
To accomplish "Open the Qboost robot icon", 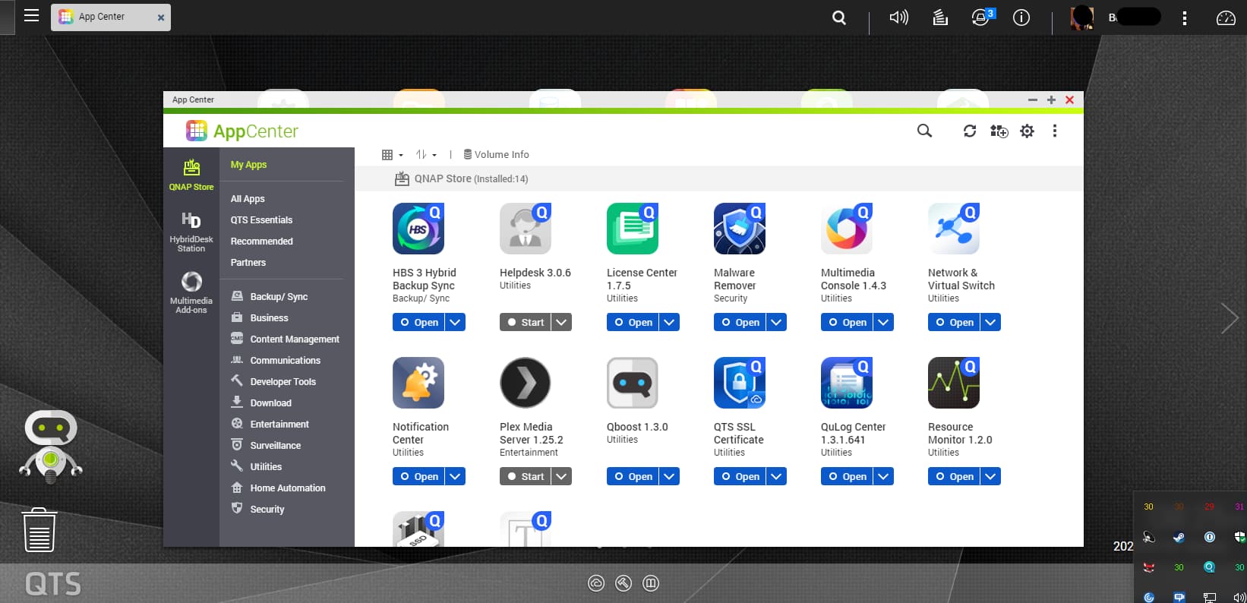I will 633,383.
